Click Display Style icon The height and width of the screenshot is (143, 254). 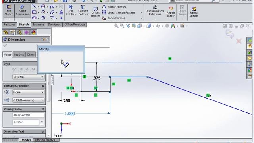point(148,26)
